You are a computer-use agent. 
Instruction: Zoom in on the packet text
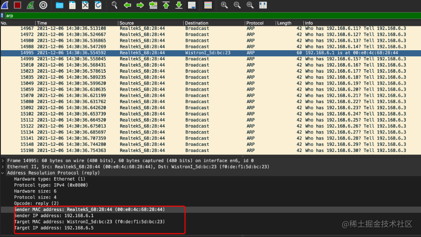click(224, 5)
